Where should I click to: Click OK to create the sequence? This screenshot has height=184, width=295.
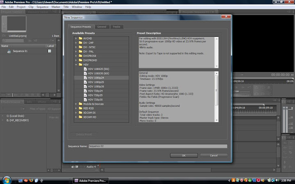184,155
